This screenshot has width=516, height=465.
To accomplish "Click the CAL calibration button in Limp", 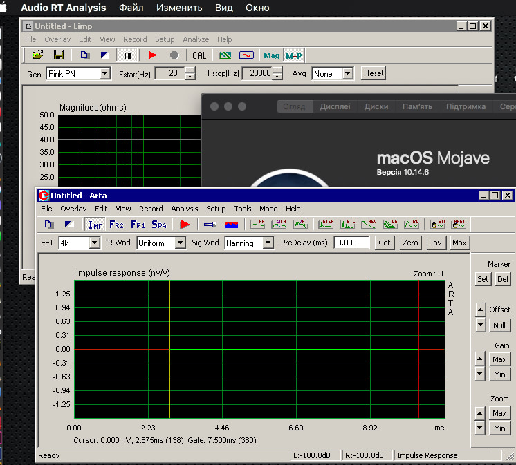I will pos(199,55).
